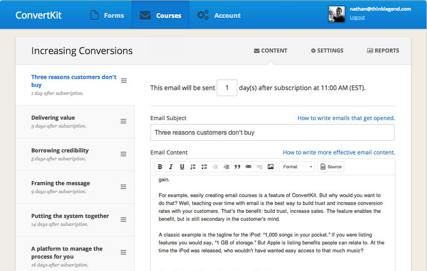Open the Forms section
This screenshot has width=427, height=271.
pos(107,15)
